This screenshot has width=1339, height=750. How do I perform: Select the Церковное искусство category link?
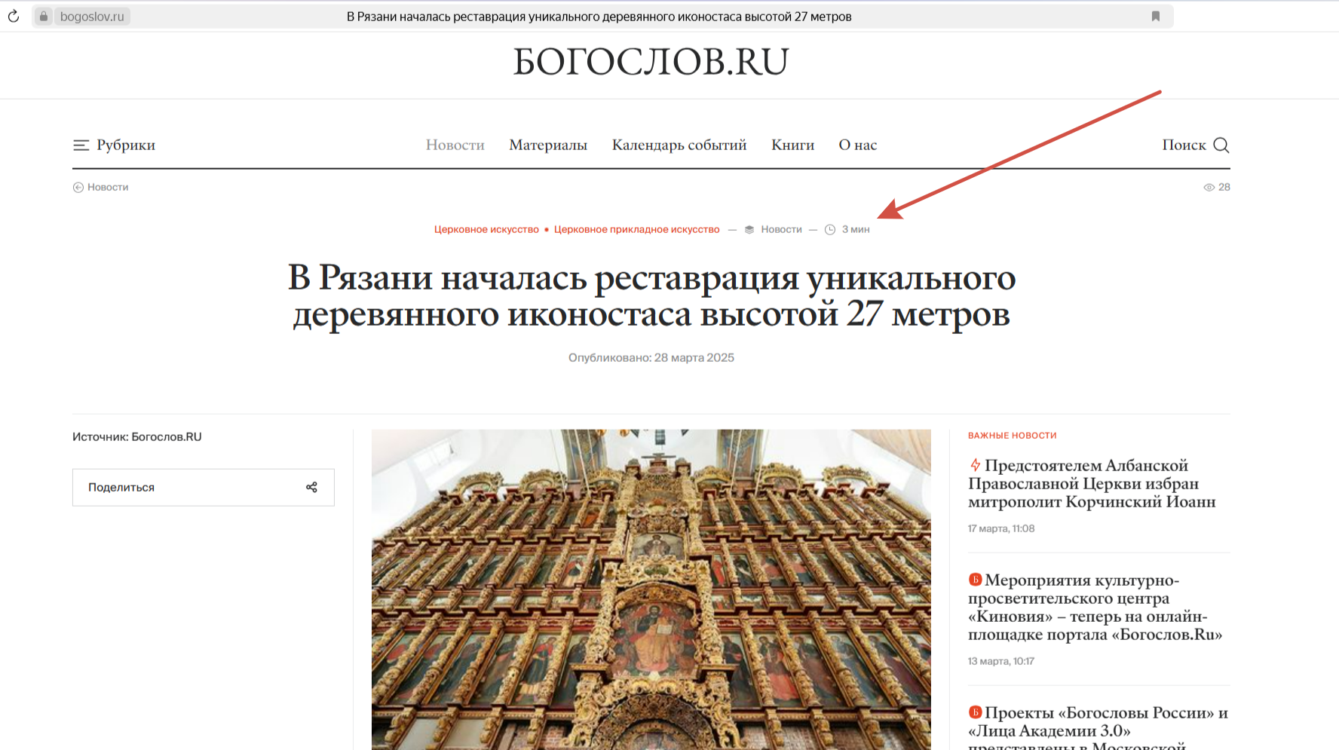pos(486,229)
